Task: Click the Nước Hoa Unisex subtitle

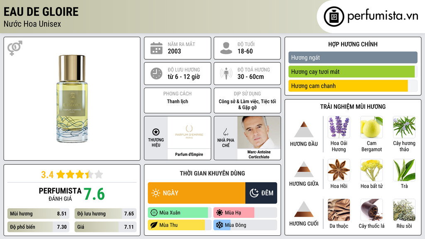Action: (32, 24)
